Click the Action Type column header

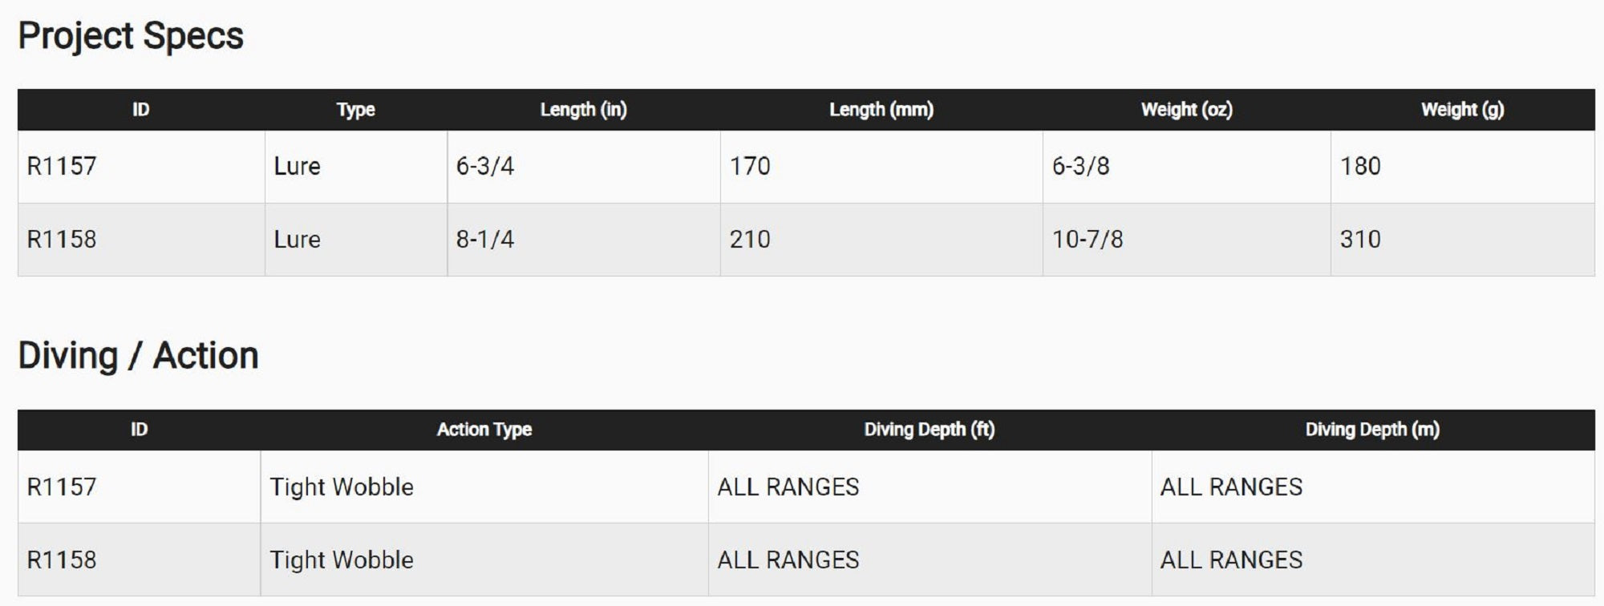[484, 430]
